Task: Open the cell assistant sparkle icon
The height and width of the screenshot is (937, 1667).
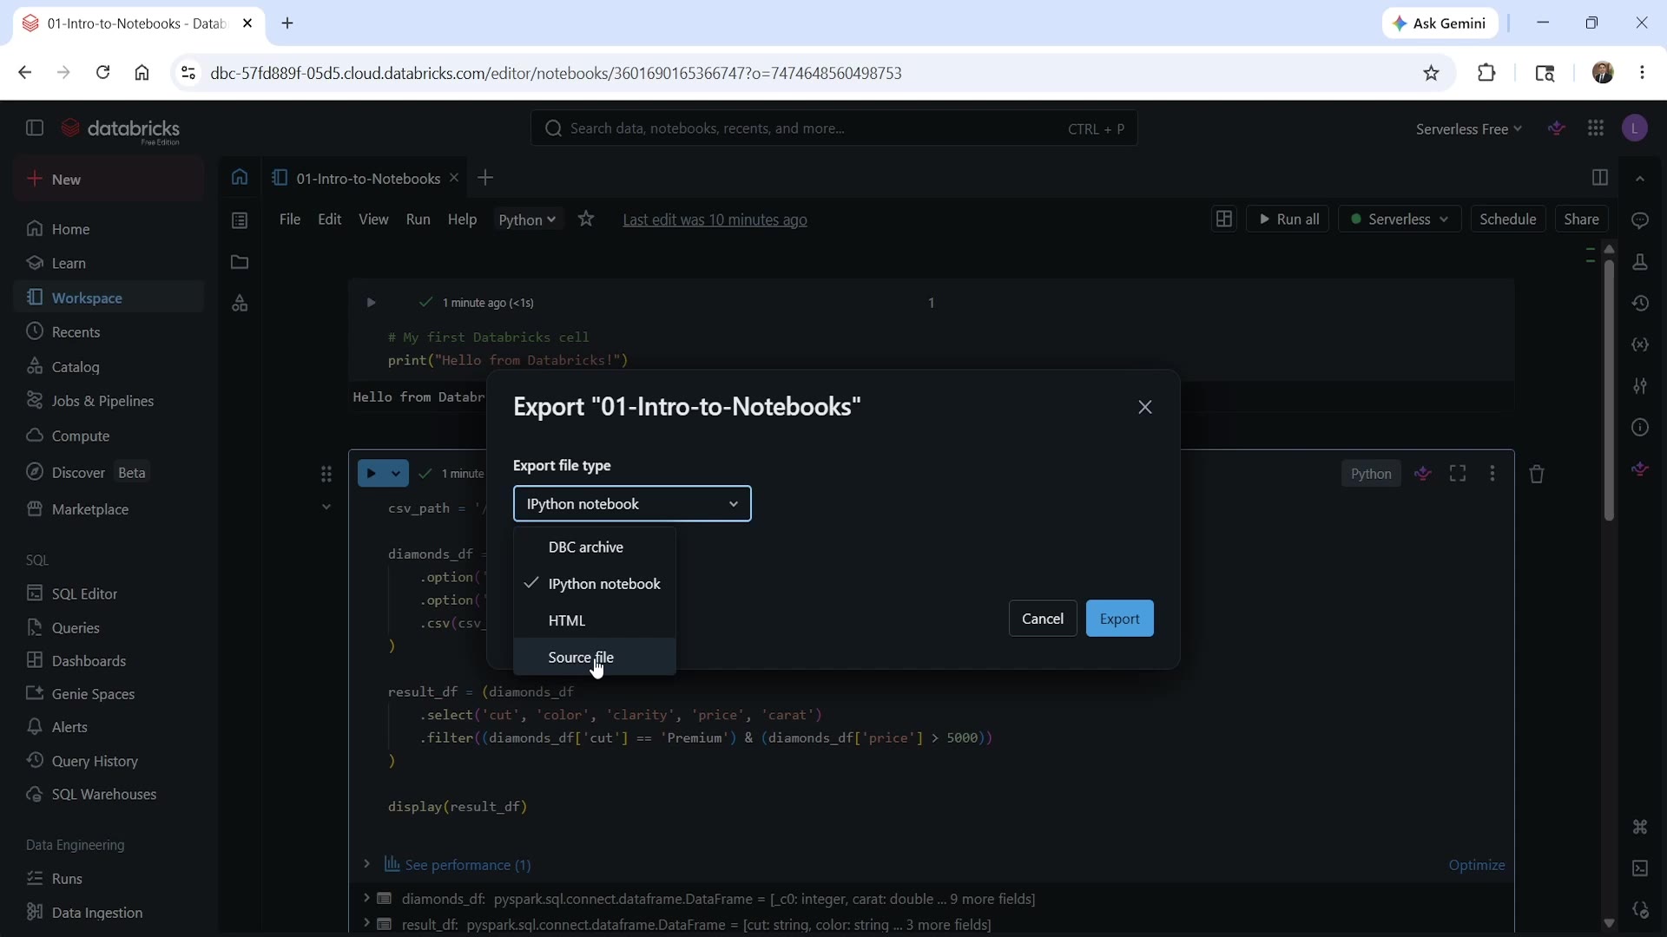Action: point(1423,474)
